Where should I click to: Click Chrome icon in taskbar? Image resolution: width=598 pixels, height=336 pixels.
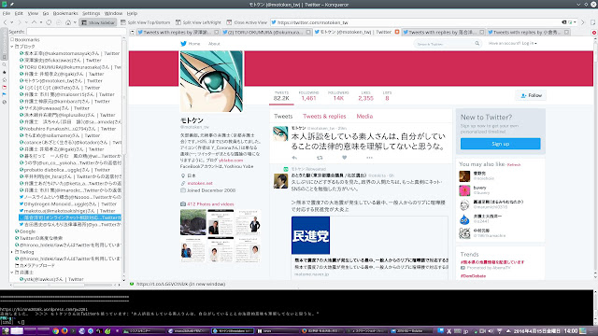pyautogui.click(x=55, y=331)
